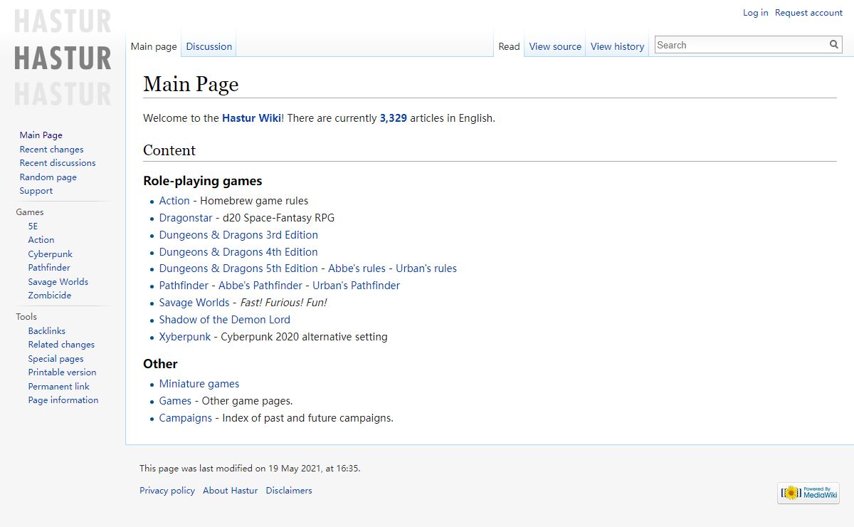Open Action under Role-playing games

coord(174,201)
